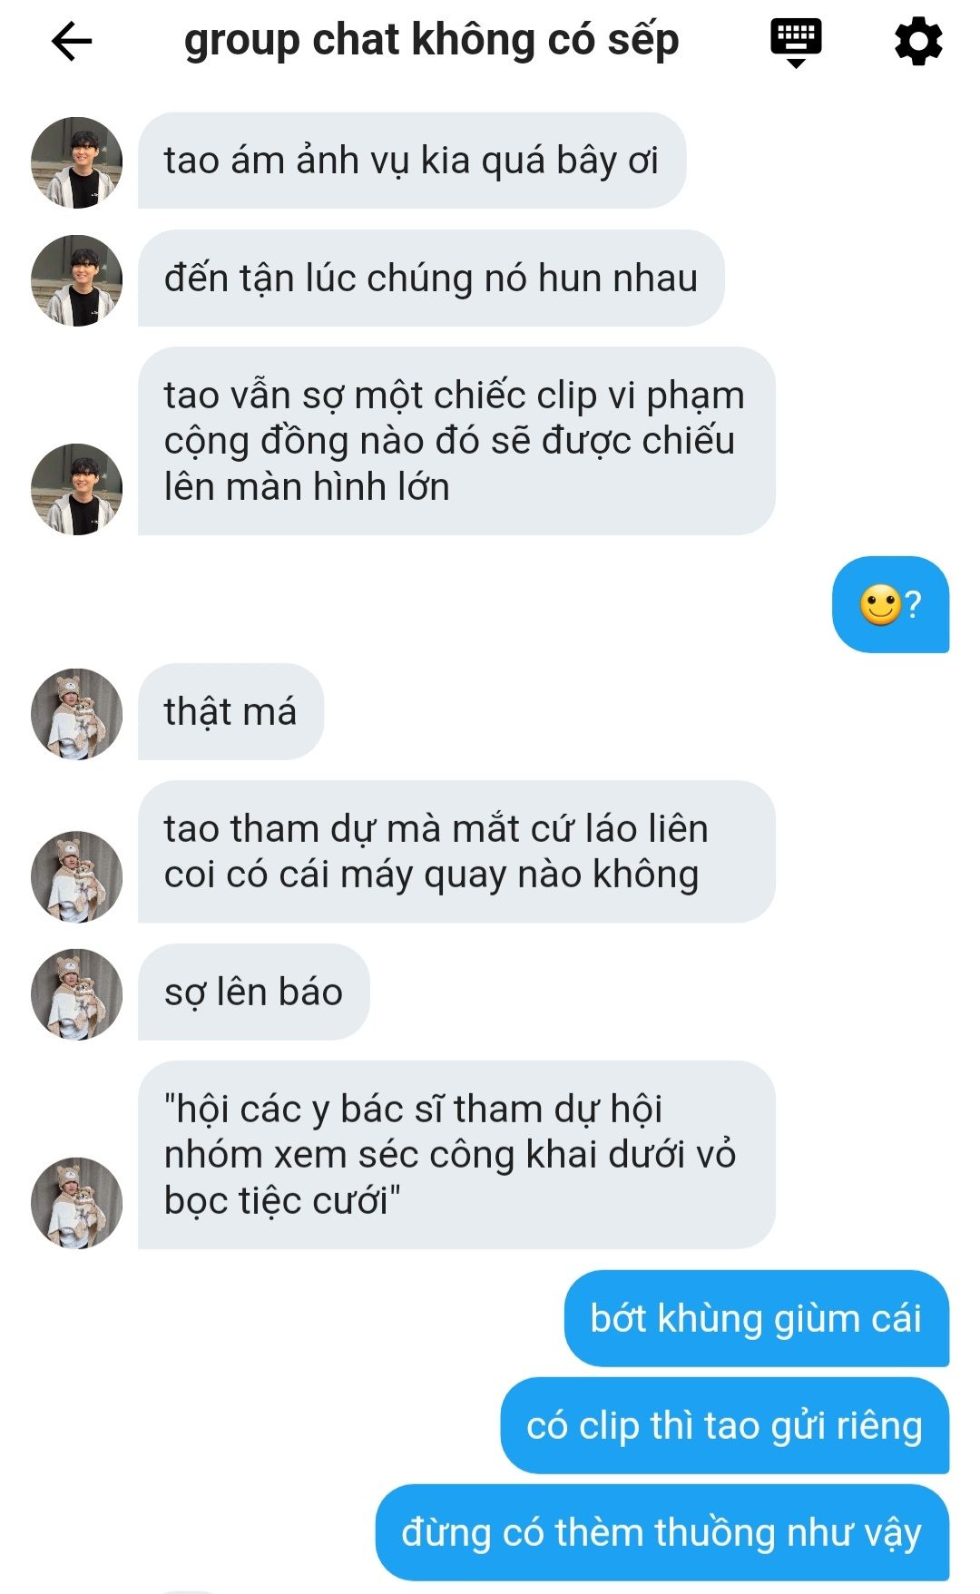Tap avatar beside 'lên màn hình lớn' message
Viewport: 980px width, 1594px height.
click(77, 489)
